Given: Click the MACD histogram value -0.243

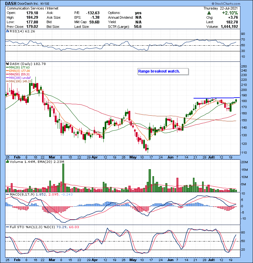Looking at the screenshot, I should click(67, 195).
